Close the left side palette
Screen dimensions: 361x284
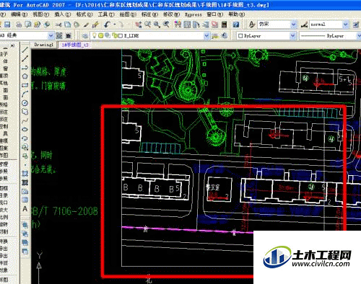coord(13,45)
